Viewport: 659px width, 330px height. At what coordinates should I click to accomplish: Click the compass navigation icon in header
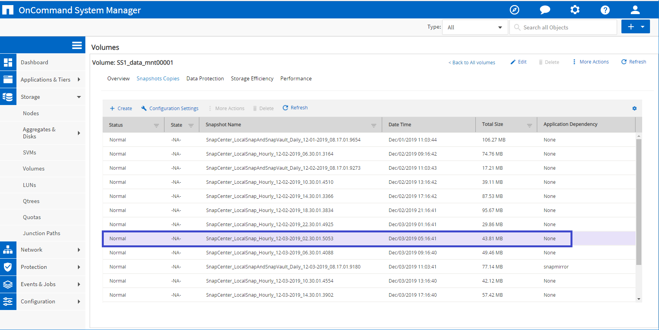(515, 10)
